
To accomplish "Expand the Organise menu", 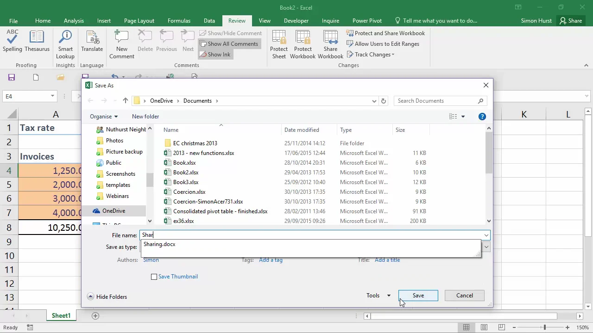I will pyautogui.click(x=104, y=117).
